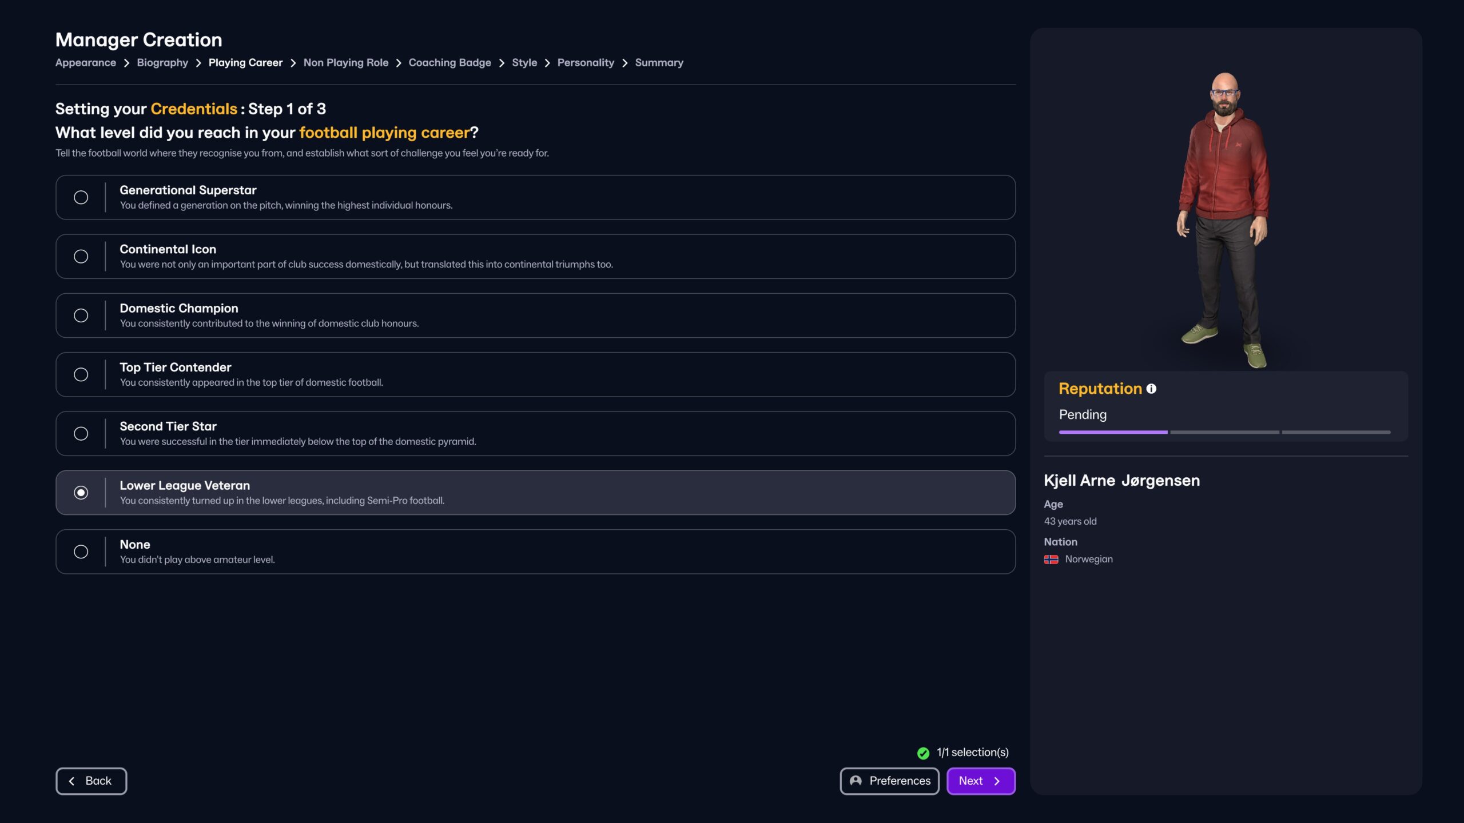Select the Continental Icon radio button
Image resolution: width=1464 pixels, height=823 pixels.
tap(81, 257)
